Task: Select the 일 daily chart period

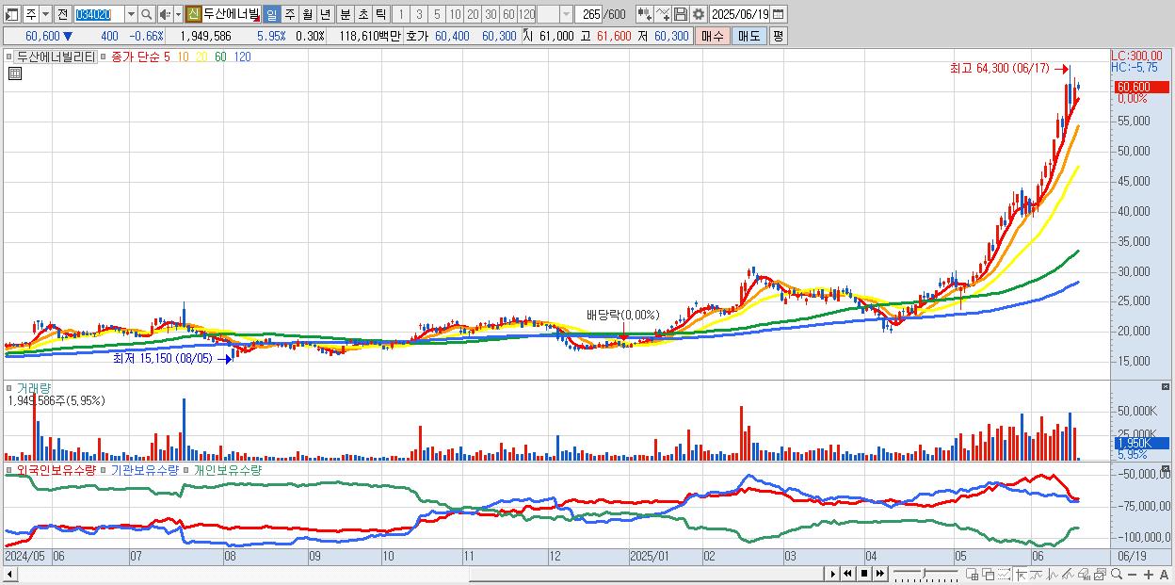Action: click(271, 14)
